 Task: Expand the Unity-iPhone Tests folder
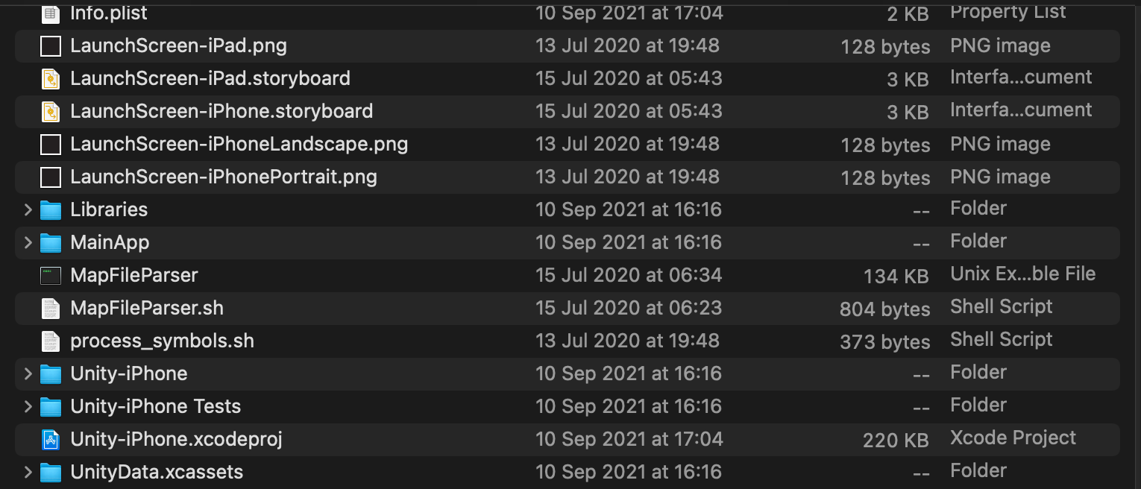[27, 406]
